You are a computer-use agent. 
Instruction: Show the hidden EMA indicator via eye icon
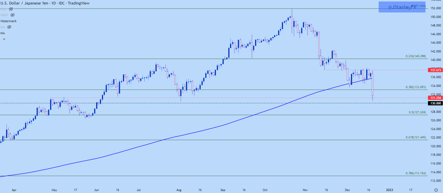pyautogui.click(x=11, y=9)
